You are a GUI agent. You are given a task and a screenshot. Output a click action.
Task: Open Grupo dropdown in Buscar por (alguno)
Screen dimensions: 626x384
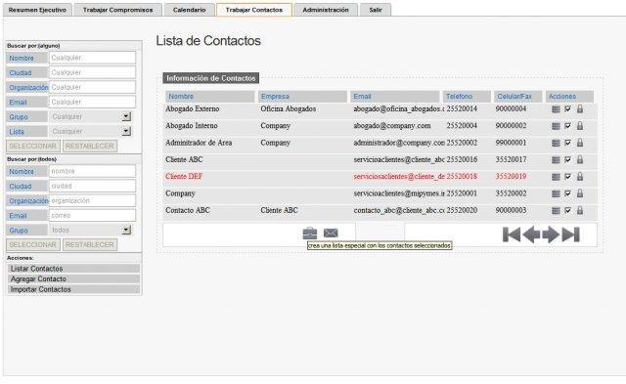click(x=126, y=116)
